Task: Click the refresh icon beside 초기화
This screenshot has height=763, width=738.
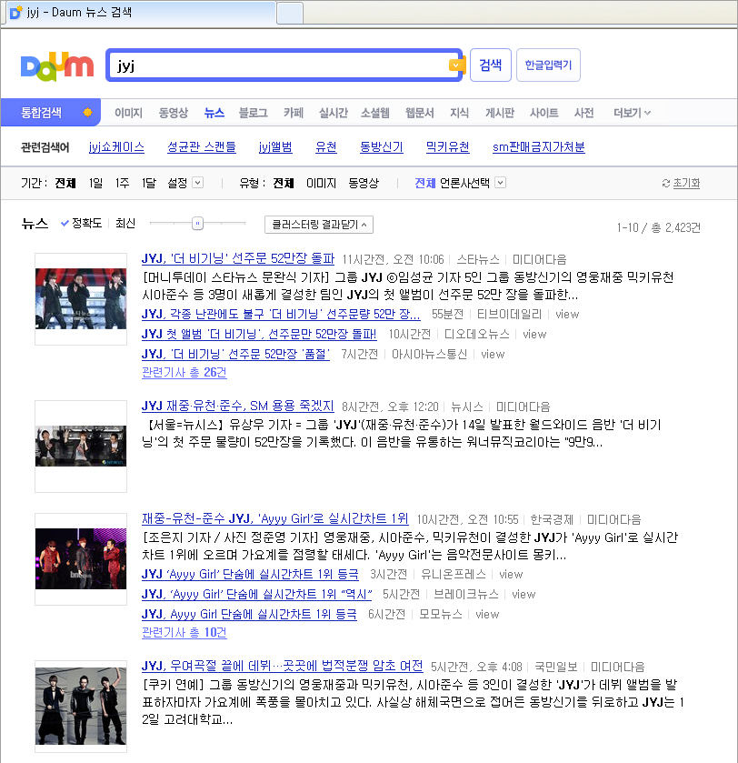Action: point(666,184)
